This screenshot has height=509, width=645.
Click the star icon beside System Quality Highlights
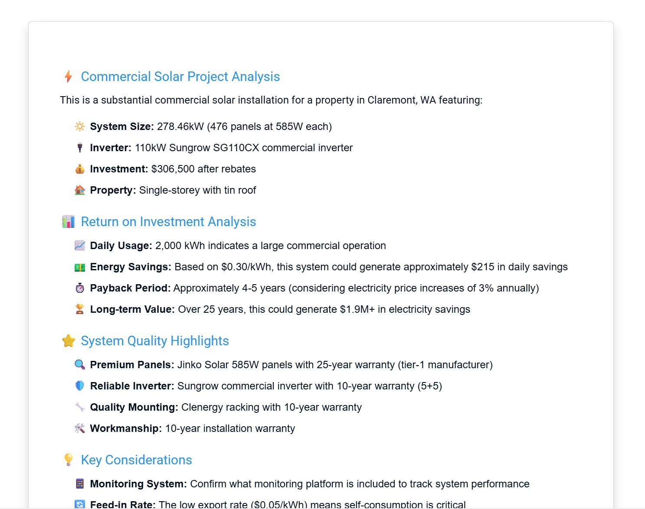pyautogui.click(x=69, y=341)
